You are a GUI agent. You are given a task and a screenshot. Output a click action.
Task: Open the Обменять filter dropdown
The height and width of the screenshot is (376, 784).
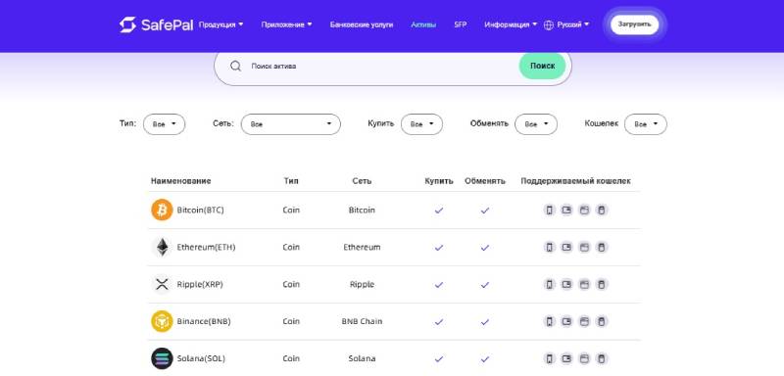point(536,124)
